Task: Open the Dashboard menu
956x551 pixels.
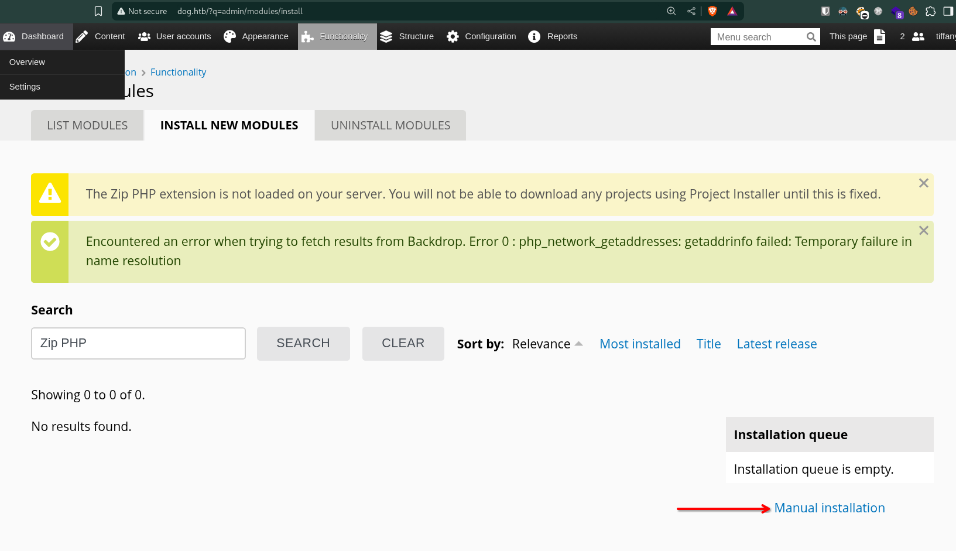Action: [36, 36]
